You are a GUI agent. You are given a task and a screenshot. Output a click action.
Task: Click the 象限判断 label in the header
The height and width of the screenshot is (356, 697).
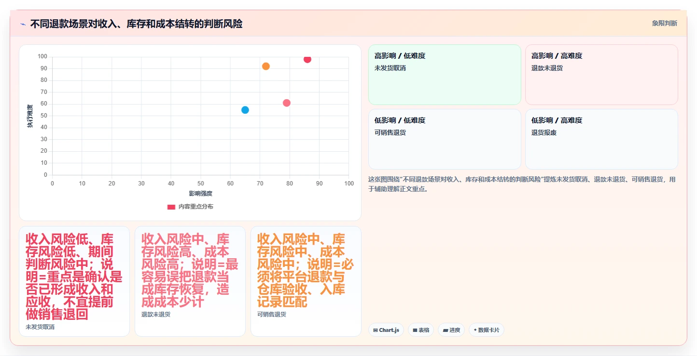(664, 23)
